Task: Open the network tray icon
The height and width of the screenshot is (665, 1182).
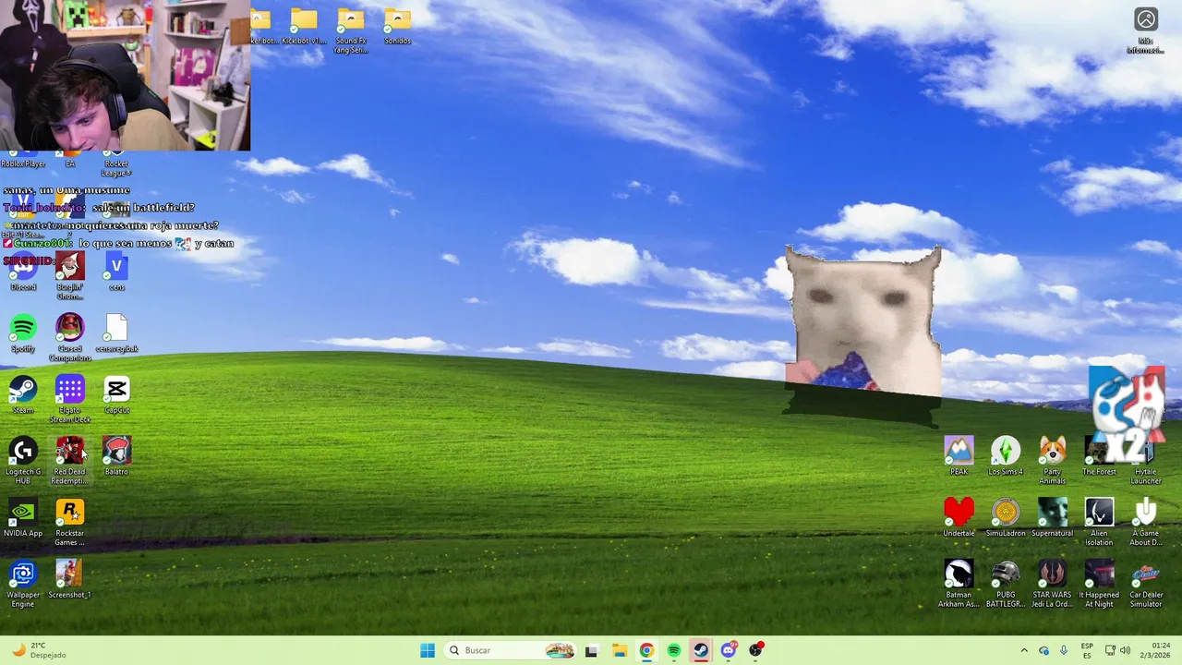Action: tap(1110, 650)
